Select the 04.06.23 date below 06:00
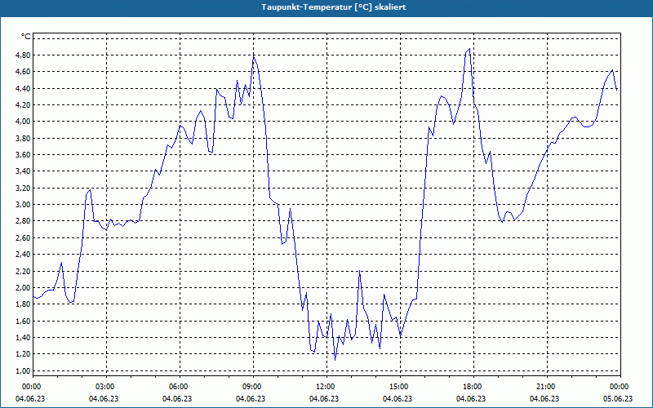Screen dimensions: 653x408 click(x=177, y=398)
